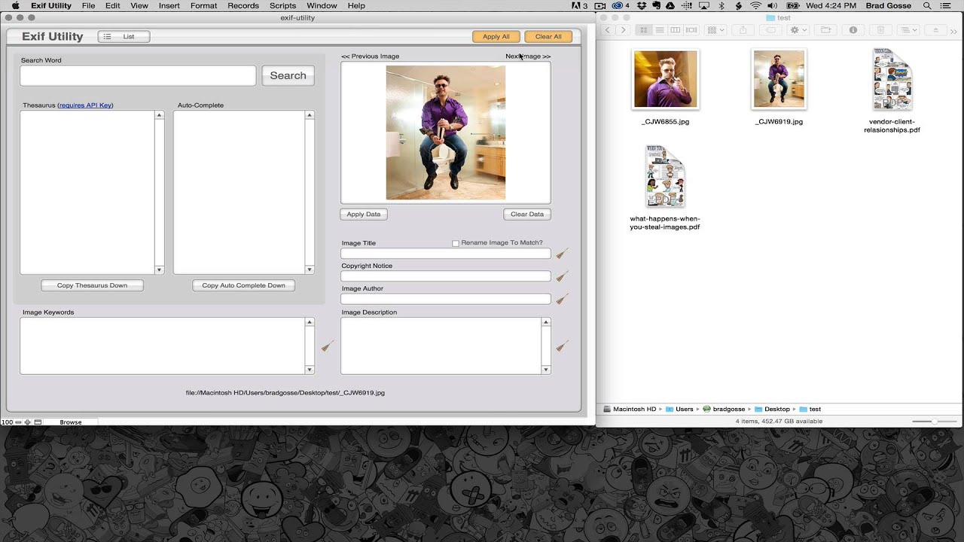Clear Image Author with broom icon
The height and width of the screenshot is (542, 964).
tap(562, 299)
